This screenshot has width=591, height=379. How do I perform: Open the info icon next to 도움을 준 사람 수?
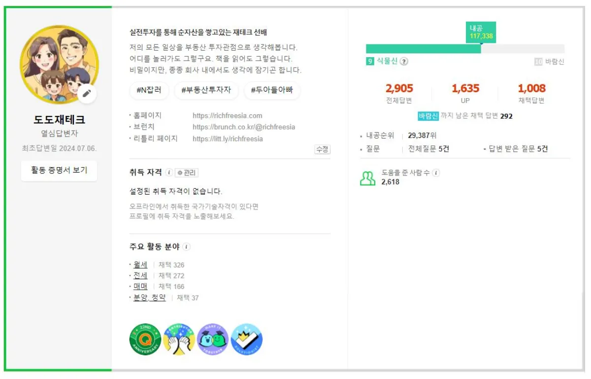[437, 173]
